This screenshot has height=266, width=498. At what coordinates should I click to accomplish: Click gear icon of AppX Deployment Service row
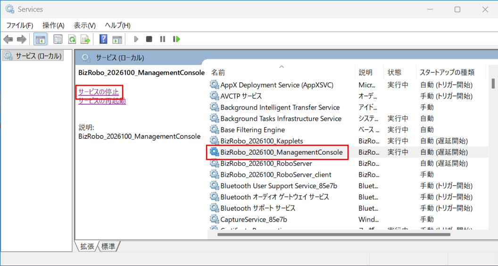click(x=215, y=85)
